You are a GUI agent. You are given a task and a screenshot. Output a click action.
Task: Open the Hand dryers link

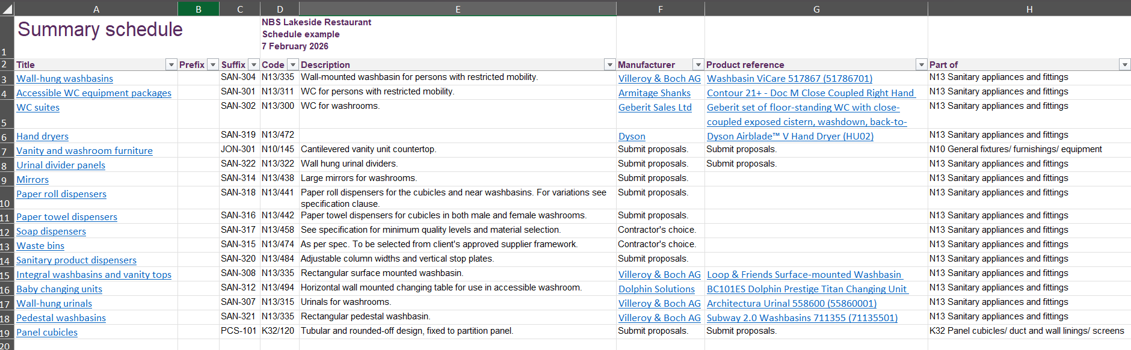tap(42, 137)
